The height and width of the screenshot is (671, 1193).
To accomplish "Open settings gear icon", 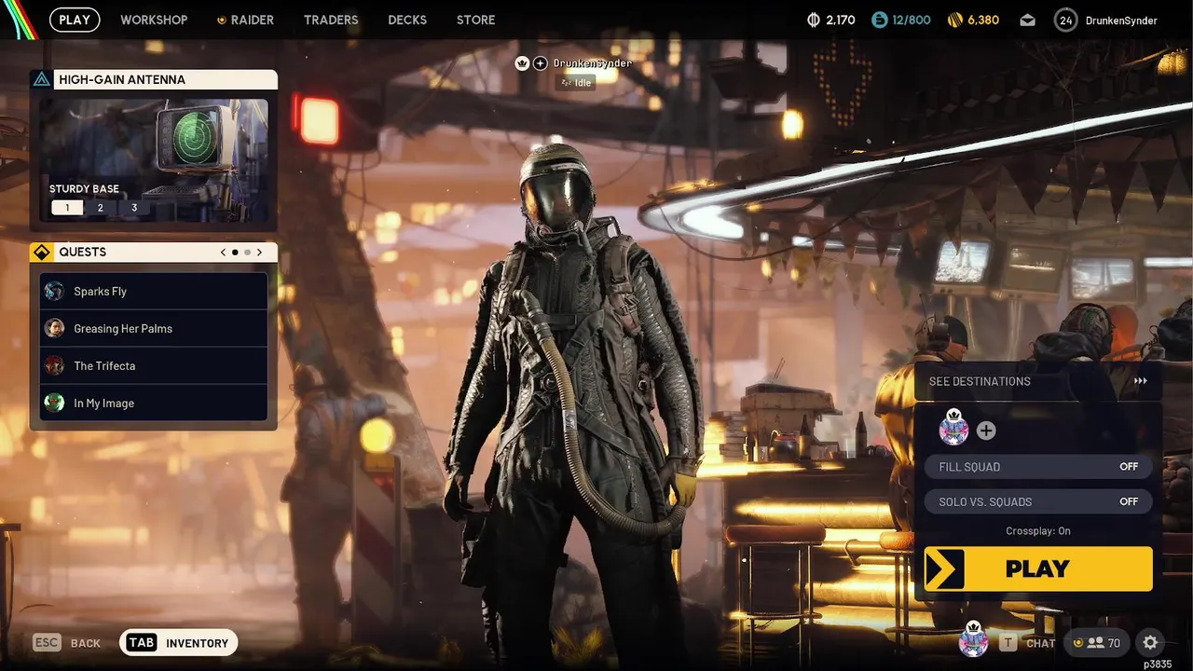I will point(1150,642).
